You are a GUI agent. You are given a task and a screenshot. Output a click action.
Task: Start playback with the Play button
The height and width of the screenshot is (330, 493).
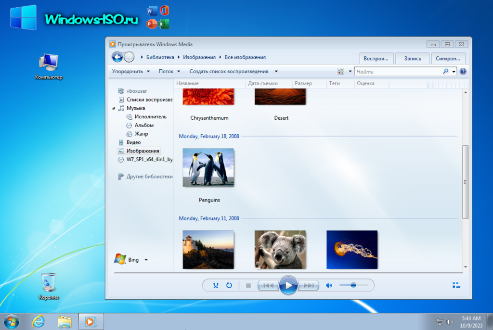(288, 285)
